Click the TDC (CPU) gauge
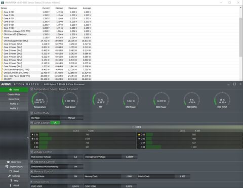This screenshot has width=243, height=188. click(192, 100)
